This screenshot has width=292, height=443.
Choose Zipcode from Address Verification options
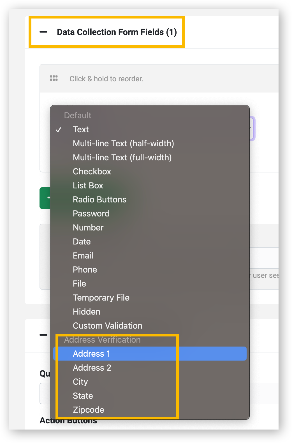[x=89, y=410]
